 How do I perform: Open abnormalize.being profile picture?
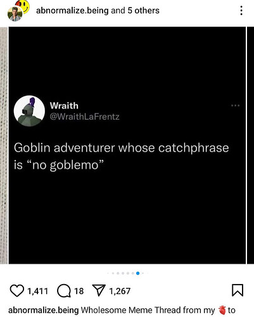click(15, 14)
